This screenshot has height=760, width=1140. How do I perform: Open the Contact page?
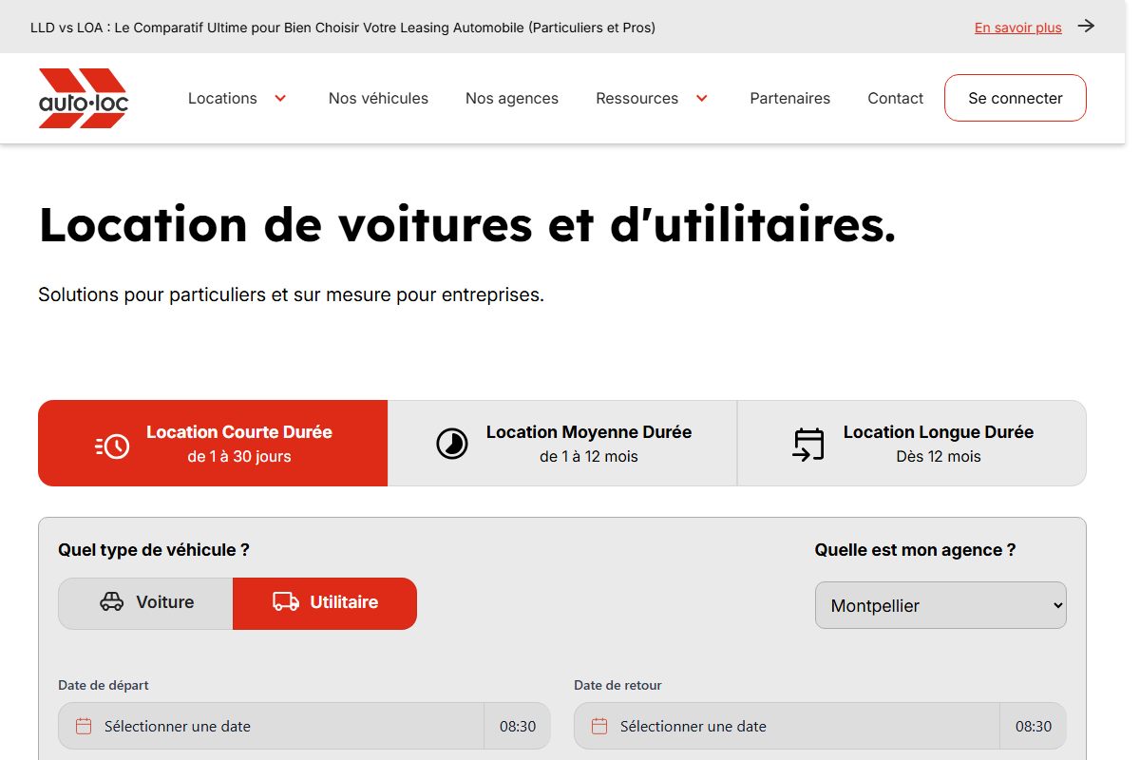(x=895, y=98)
